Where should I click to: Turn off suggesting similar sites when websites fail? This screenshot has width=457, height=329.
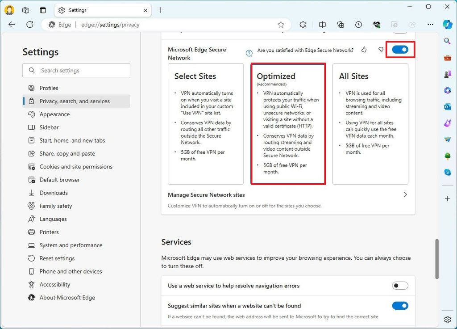(400, 306)
